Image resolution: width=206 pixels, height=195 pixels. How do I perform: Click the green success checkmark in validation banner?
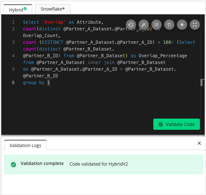pos(13,164)
